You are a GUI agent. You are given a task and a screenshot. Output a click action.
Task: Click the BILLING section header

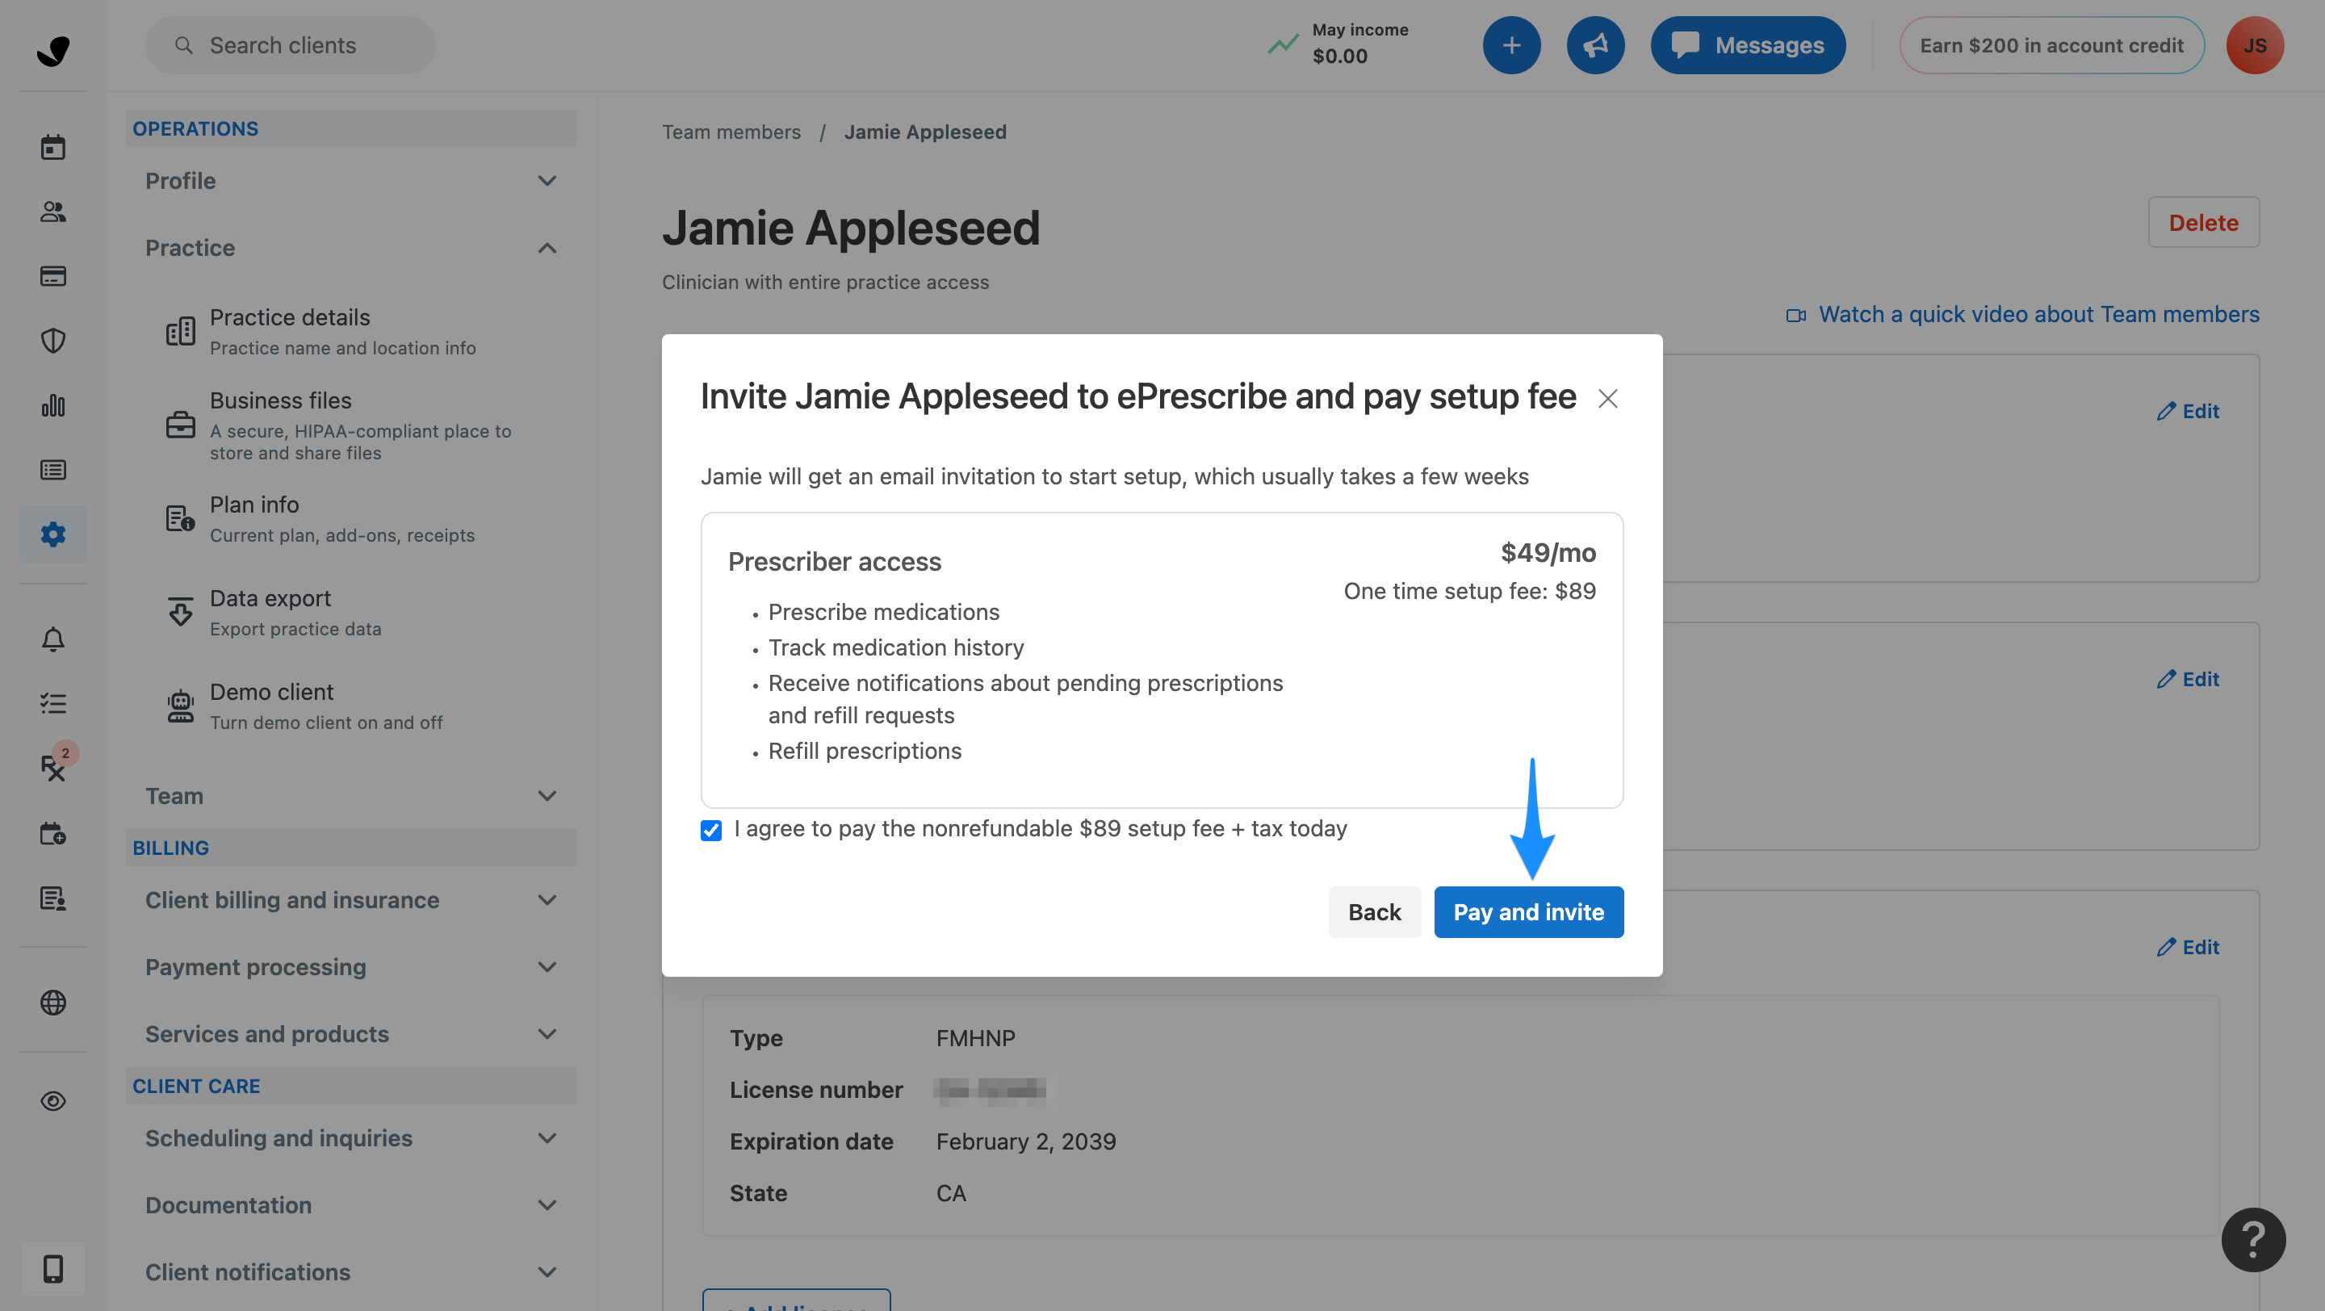click(350, 848)
